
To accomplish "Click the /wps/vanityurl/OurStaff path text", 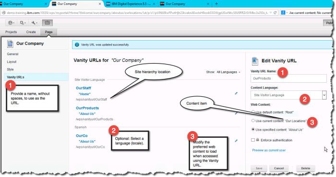I will (x=91, y=100).
